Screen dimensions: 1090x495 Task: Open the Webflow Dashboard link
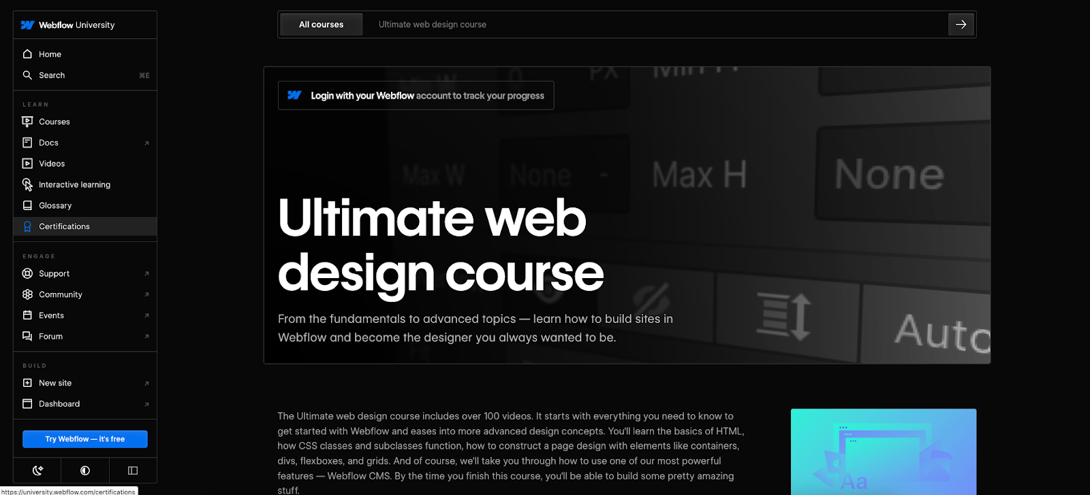click(85, 404)
